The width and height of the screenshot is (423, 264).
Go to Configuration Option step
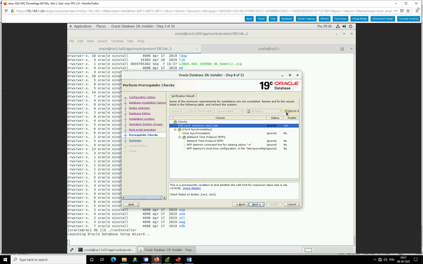coord(142,97)
